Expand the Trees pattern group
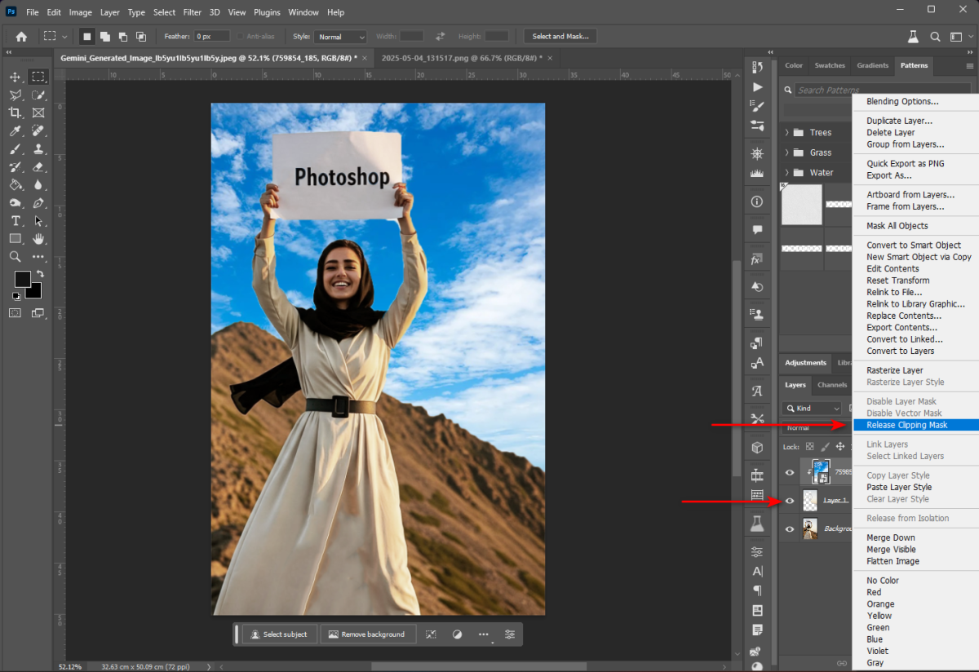Viewport: 979px width, 672px height. [786, 132]
